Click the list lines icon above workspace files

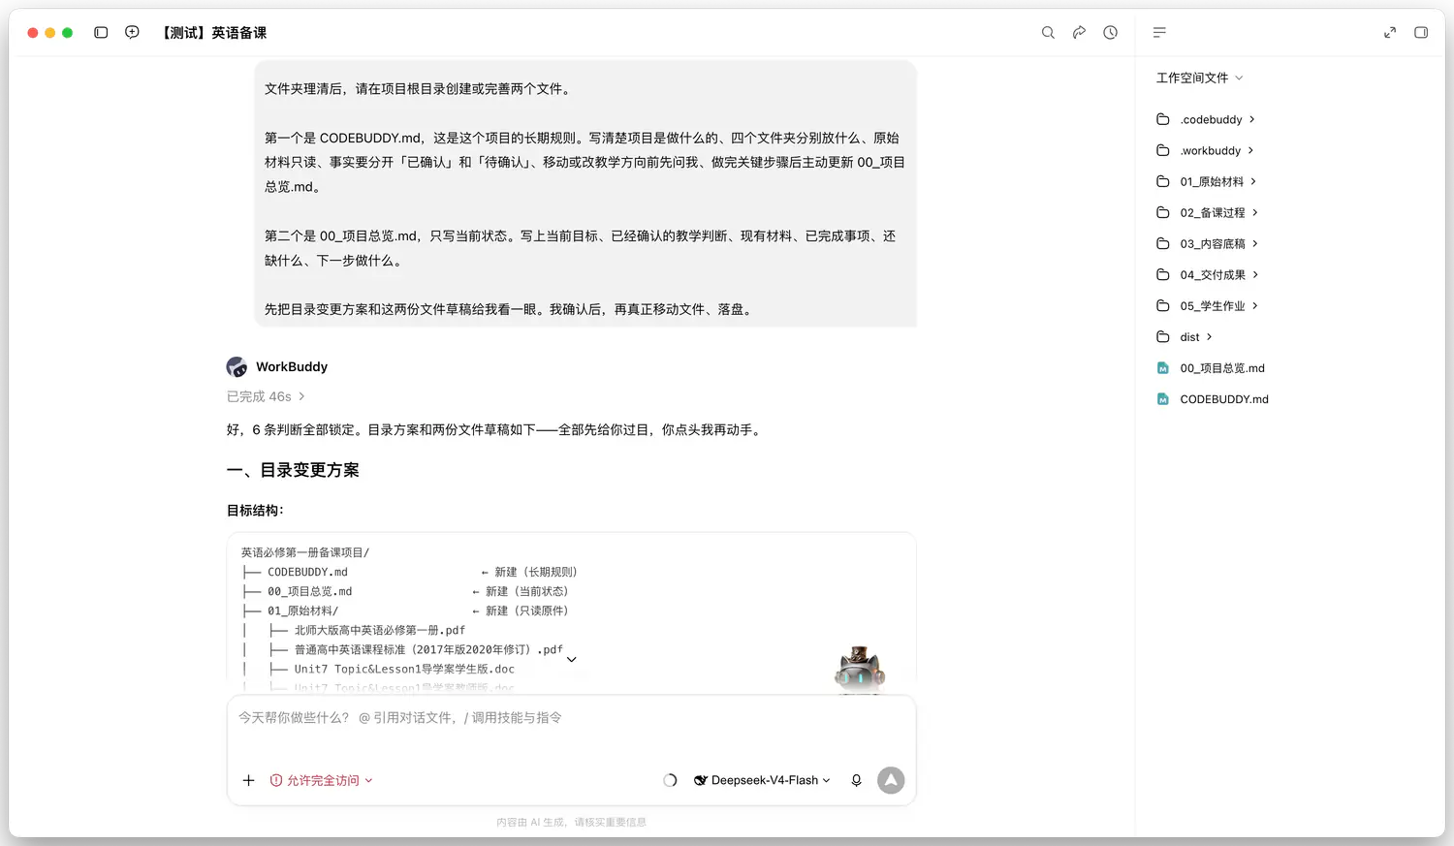pos(1159,32)
